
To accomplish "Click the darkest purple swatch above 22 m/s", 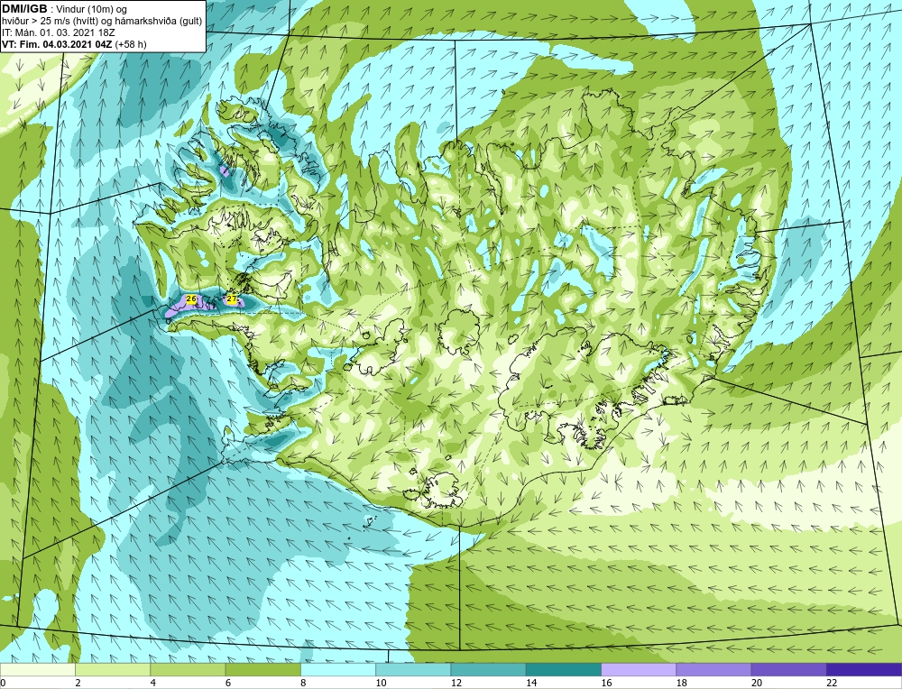I will 864,669.
